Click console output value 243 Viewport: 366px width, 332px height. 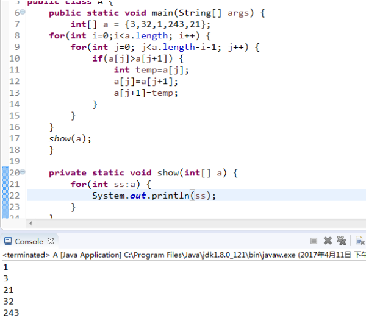[11, 313]
